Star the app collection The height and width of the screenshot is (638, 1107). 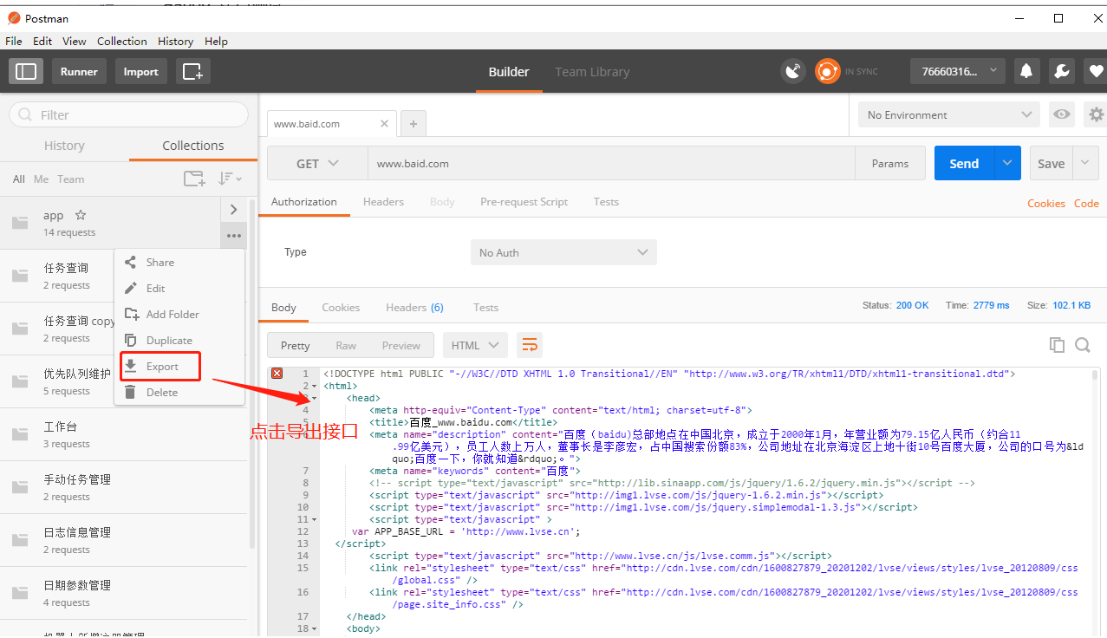pos(81,215)
